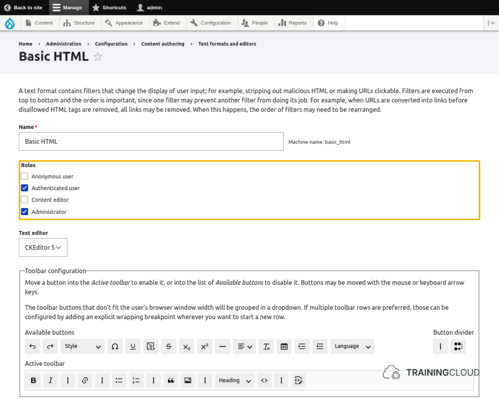499x399 pixels.
Task: Select the Numbered list button
Action: [x=136, y=380]
